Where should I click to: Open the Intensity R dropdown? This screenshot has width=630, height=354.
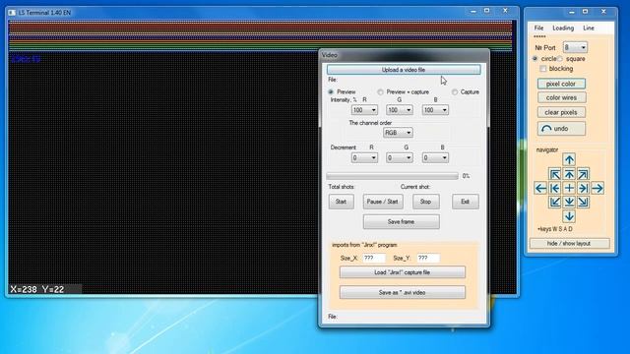click(364, 110)
